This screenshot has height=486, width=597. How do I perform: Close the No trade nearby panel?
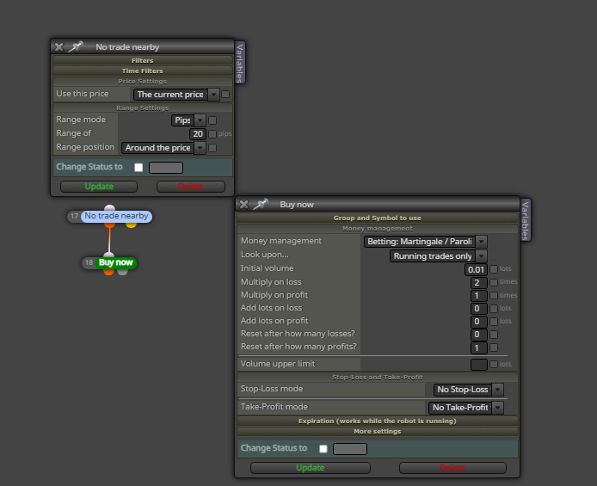[x=59, y=47]
